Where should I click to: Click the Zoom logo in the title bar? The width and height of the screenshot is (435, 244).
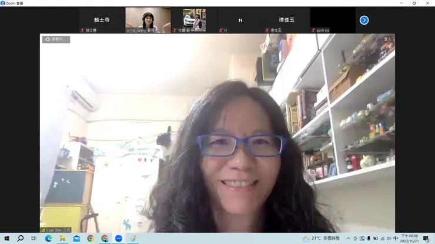3,3
